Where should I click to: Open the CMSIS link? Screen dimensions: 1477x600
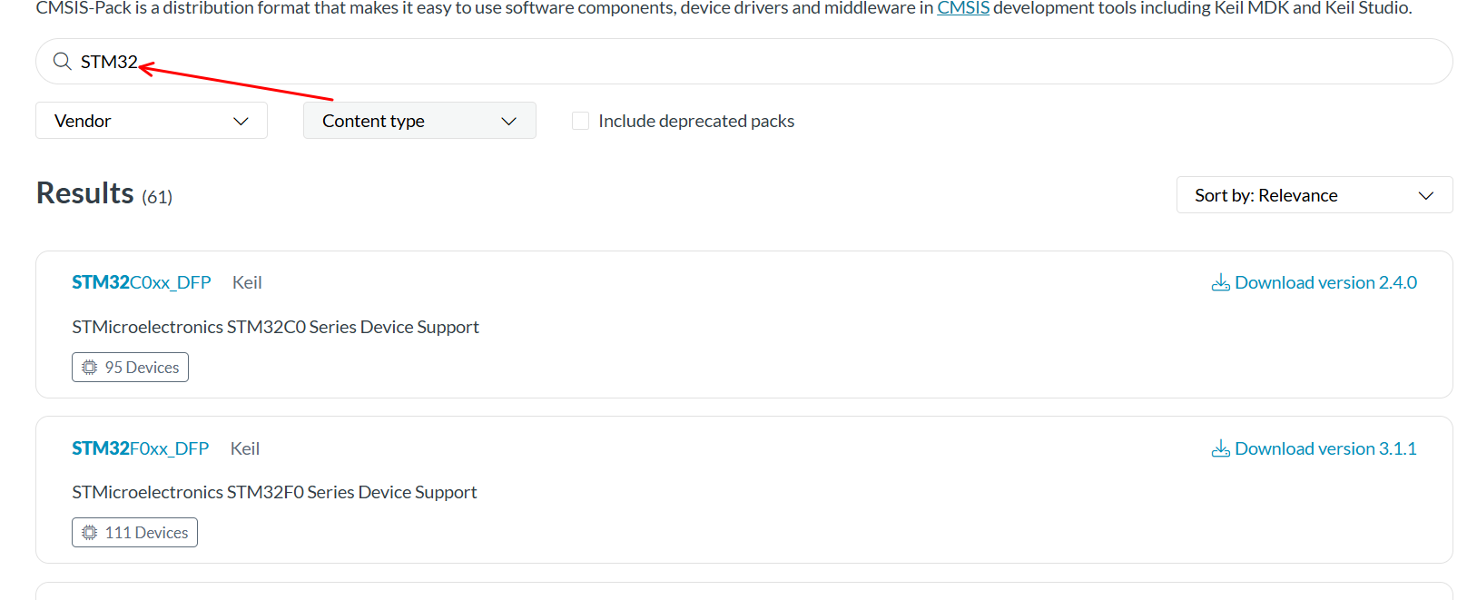pyautogui.click(x=963, y=8)
